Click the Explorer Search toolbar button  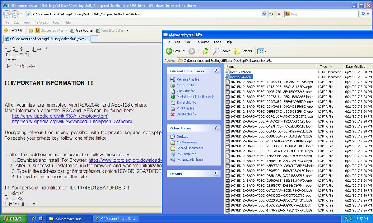pyautogui.click(x=222, y=51)
